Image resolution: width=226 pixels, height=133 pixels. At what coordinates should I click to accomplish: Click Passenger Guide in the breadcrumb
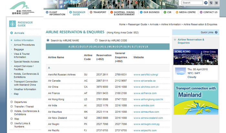(x=138, y=24)
